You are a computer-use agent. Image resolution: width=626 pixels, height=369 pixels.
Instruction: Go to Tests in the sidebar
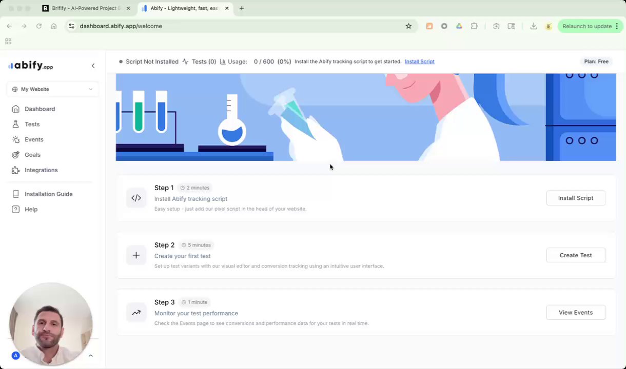click(x=32, y=124)
